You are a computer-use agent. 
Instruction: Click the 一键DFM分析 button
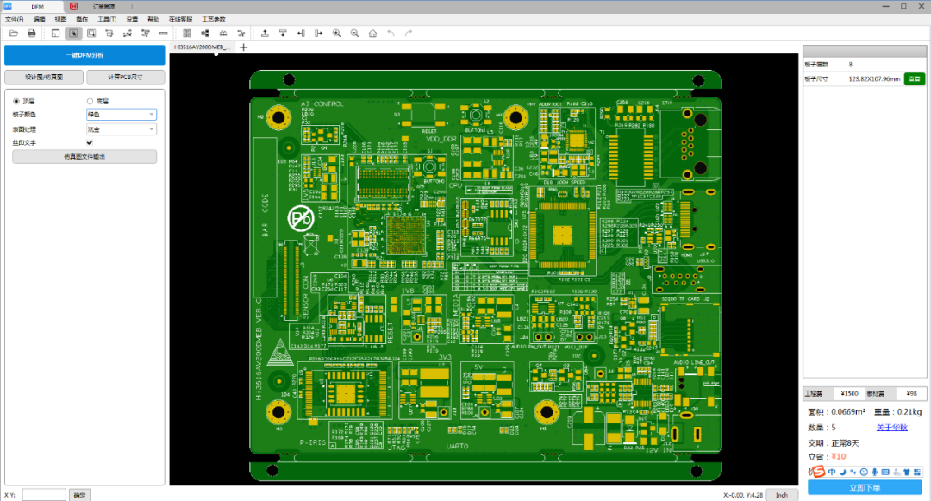84,54
